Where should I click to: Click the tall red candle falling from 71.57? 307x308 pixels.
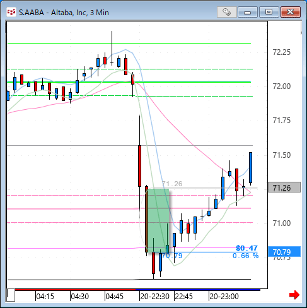tap(139, 166)
